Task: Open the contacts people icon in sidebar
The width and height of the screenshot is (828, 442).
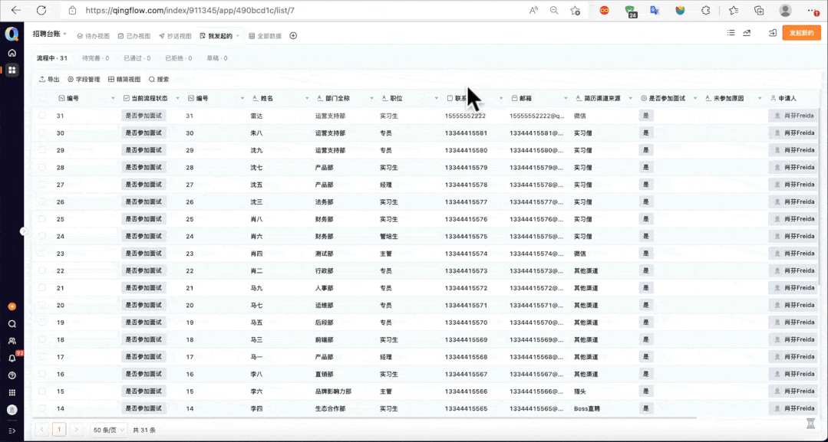Action: pyautogui.click(x=12, y=341)
